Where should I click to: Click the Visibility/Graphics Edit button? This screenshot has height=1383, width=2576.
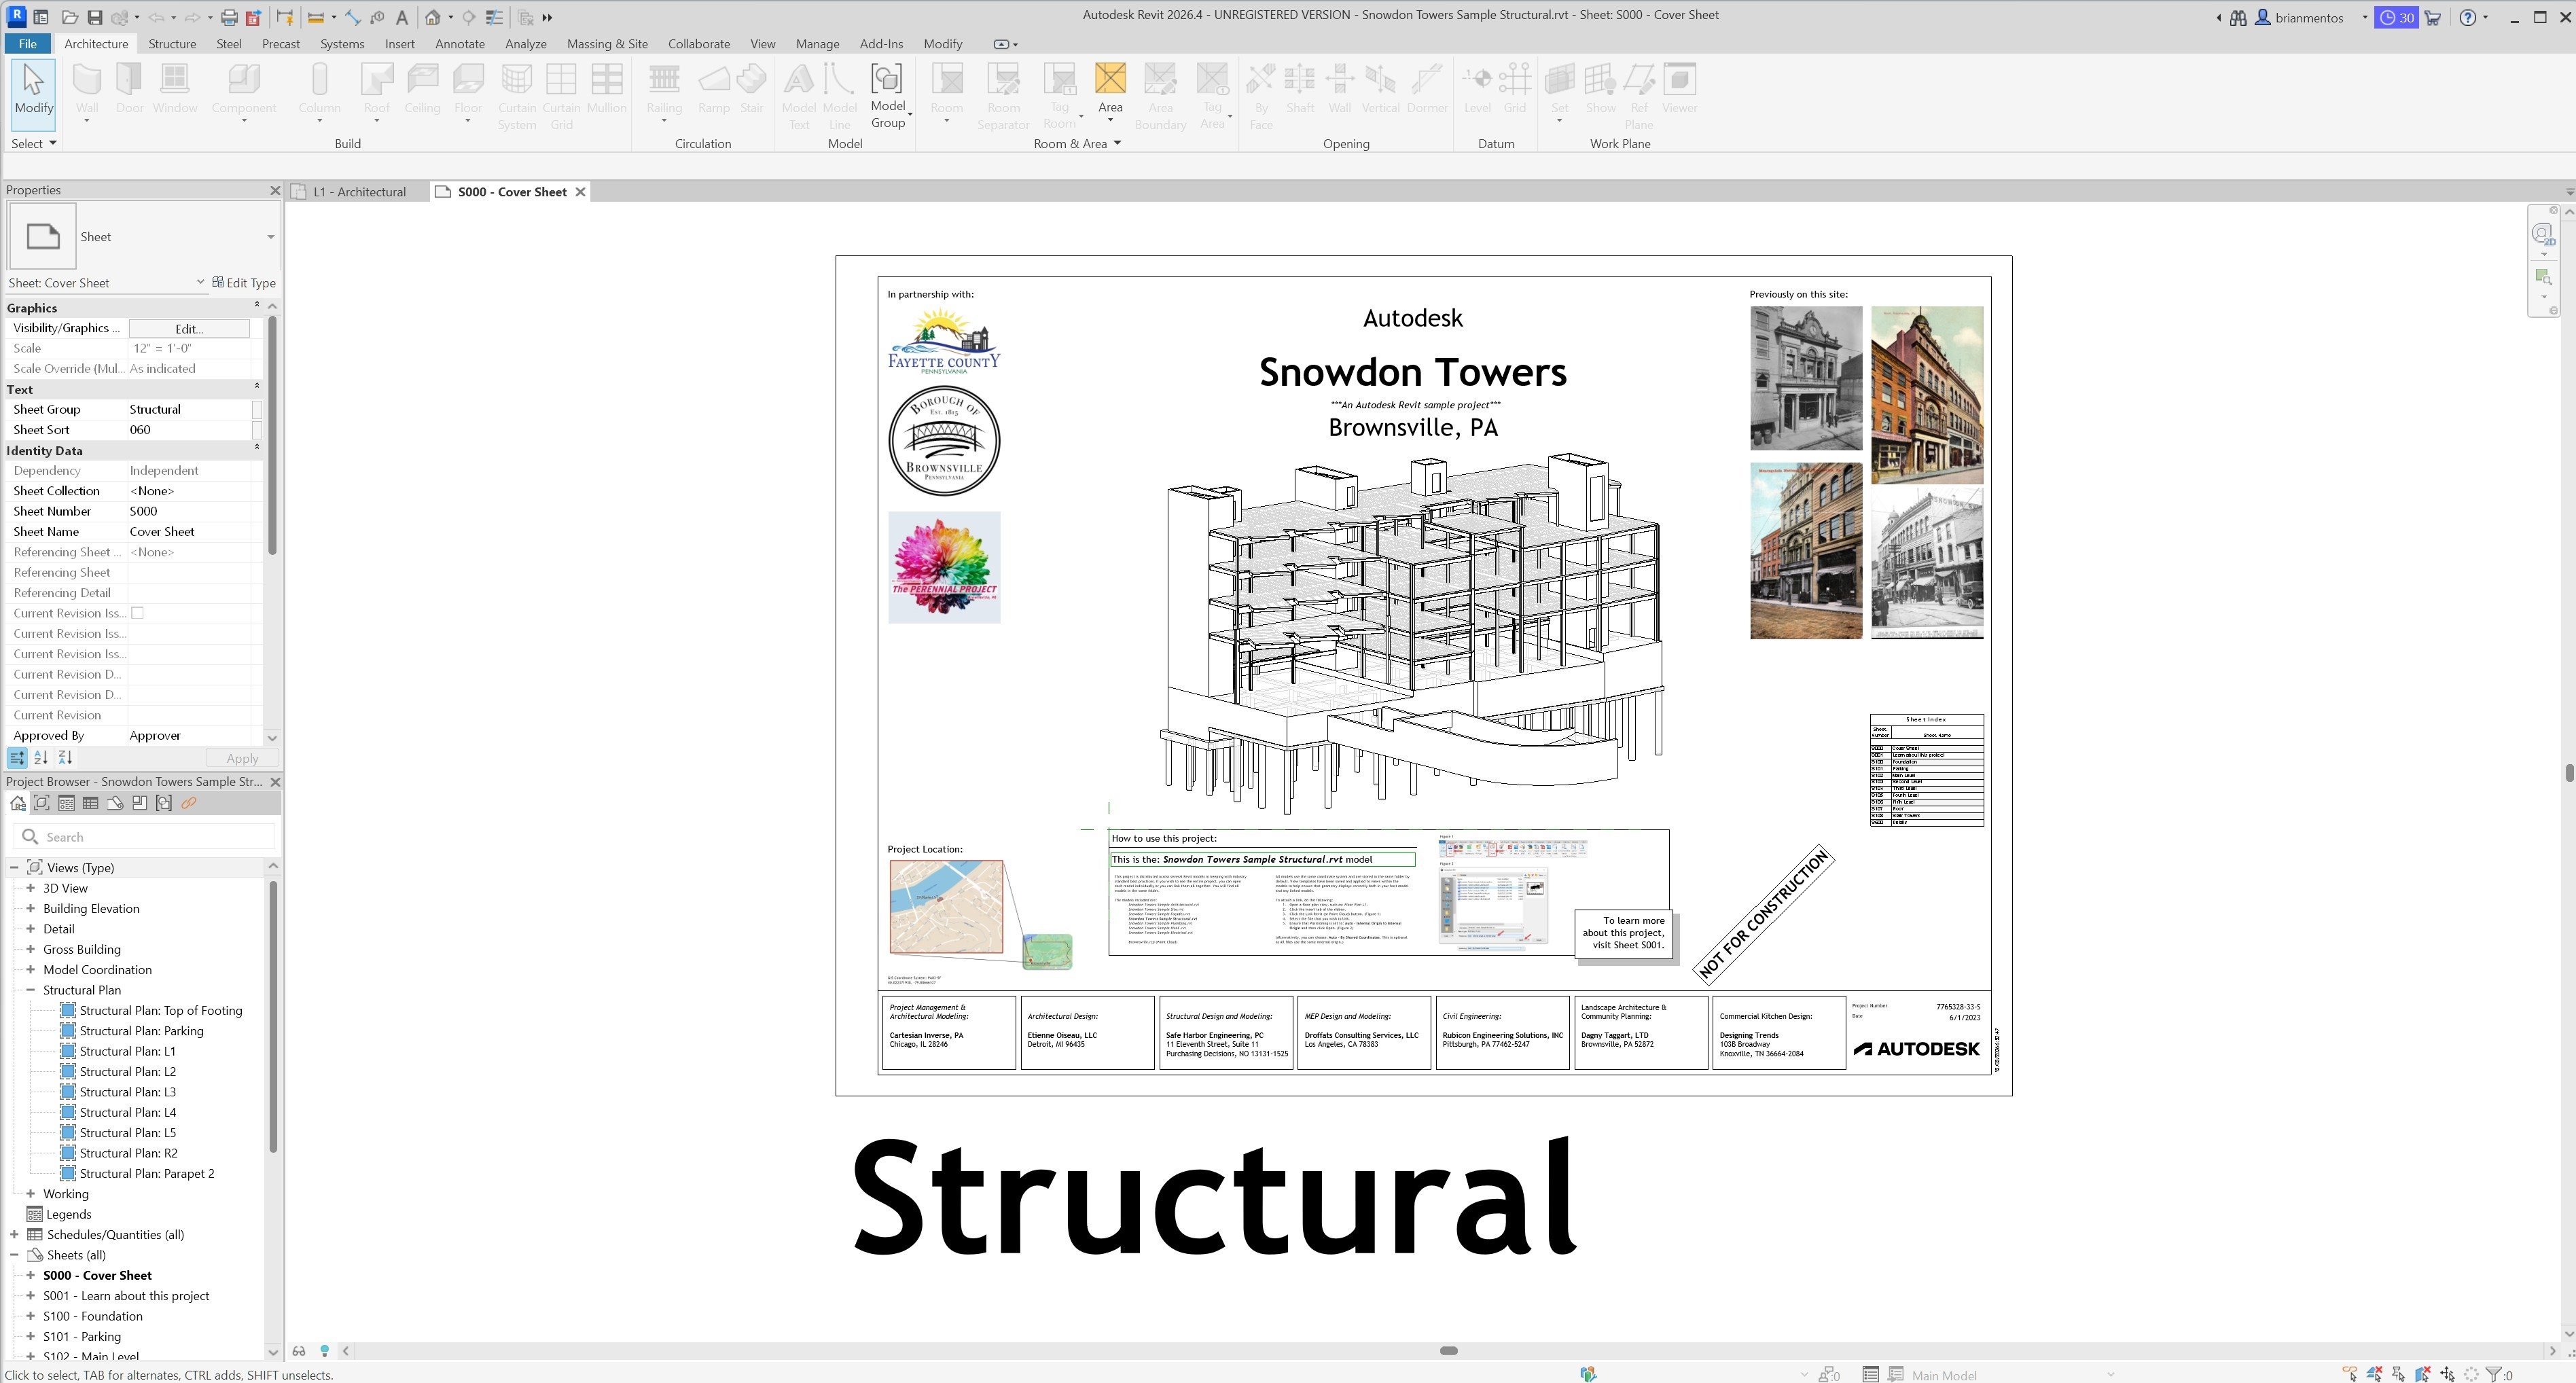click(x=189, y=328)
